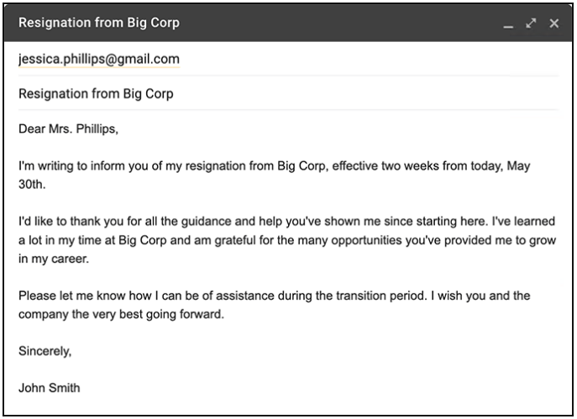Click the 'John Smith' signature

(50, 389)
